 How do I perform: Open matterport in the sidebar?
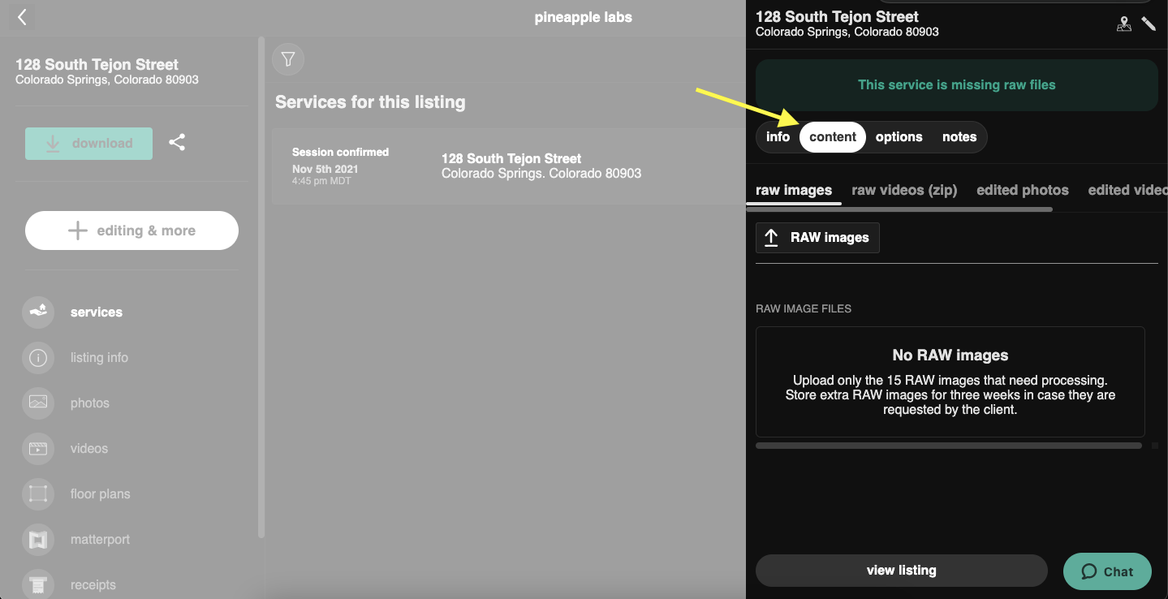(x=99, y=539)
